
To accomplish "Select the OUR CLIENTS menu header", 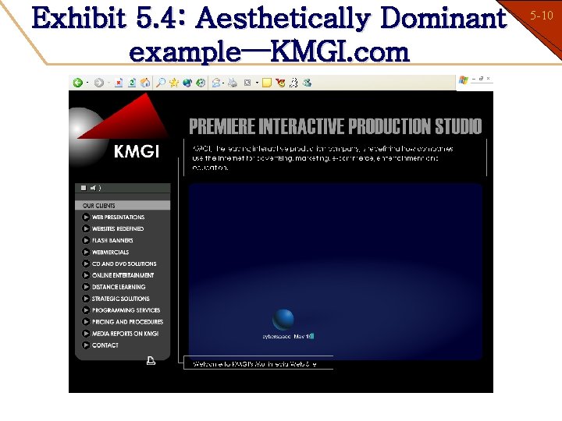I will [123, 206].
